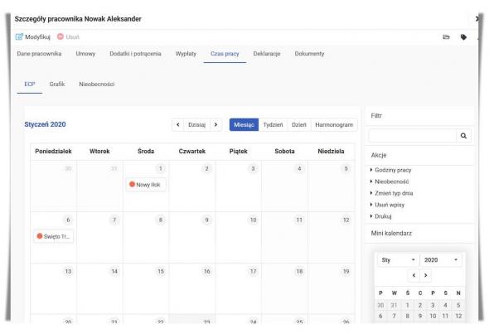Select the Tydzień view button

273,125
